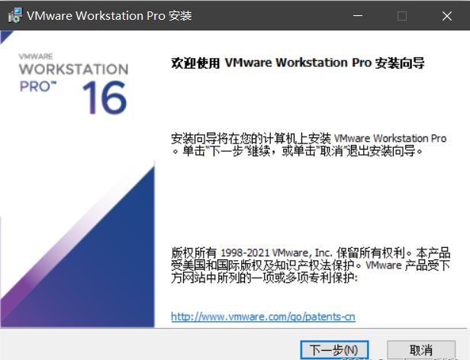
Task: Click the Workstation Pro 16 logo graphic
Action: coord(74,84)
